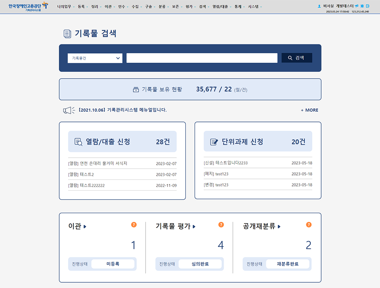Open the [열람] 테스트2 entry

coord(122,174)
